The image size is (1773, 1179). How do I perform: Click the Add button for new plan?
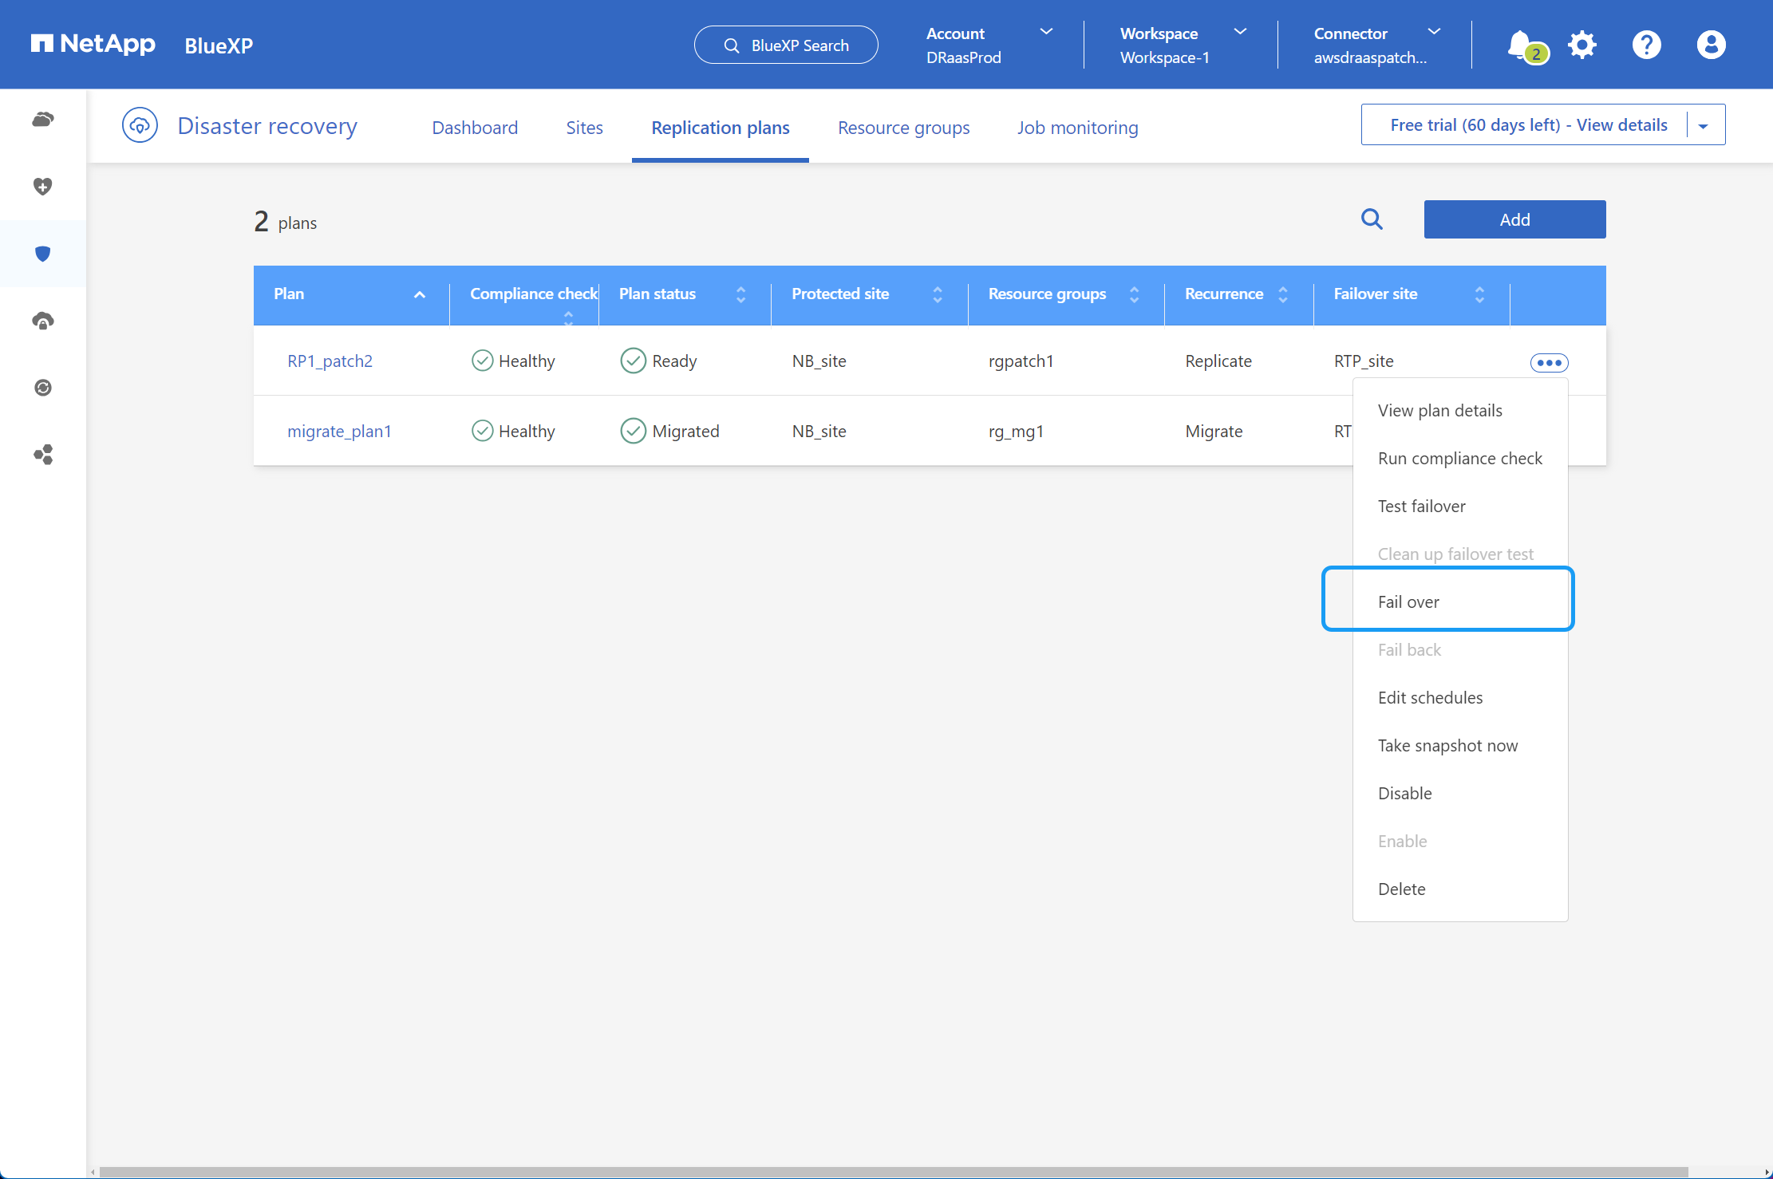[x=1514, y=219]
